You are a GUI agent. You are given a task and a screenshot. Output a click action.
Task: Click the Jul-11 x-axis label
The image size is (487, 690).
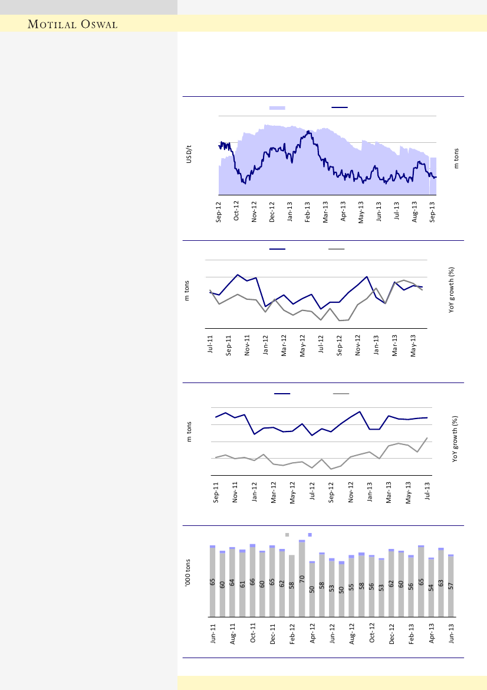pyautogui.click(x=210, y=344)
